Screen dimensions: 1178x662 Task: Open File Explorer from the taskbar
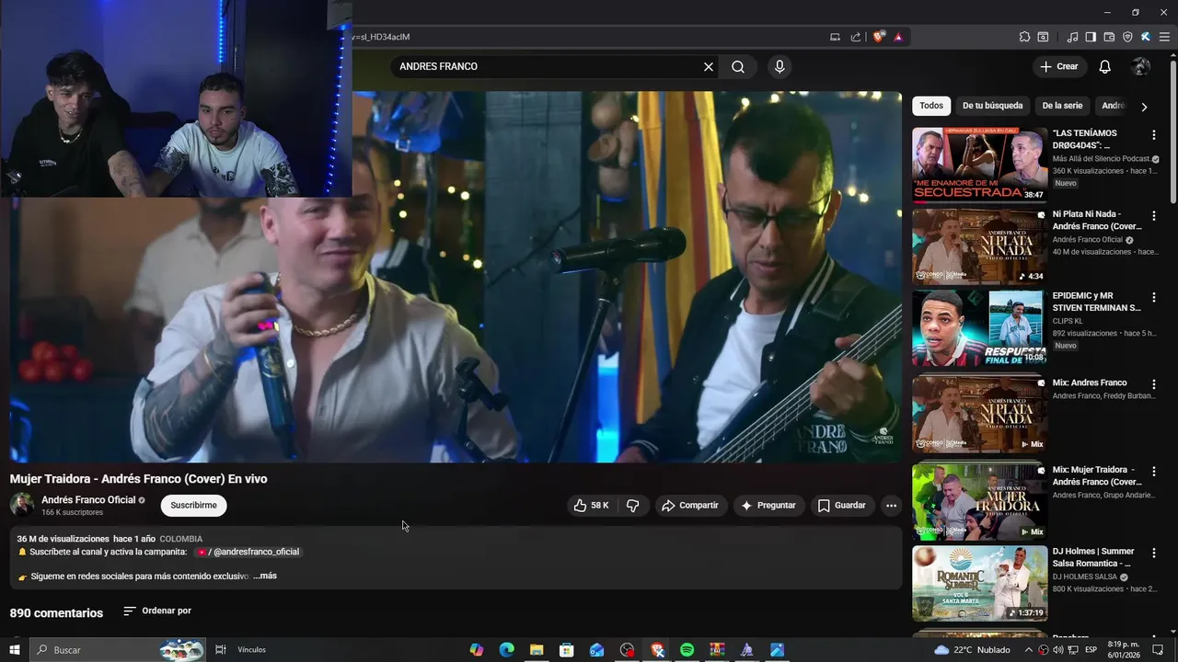point(537,650)
